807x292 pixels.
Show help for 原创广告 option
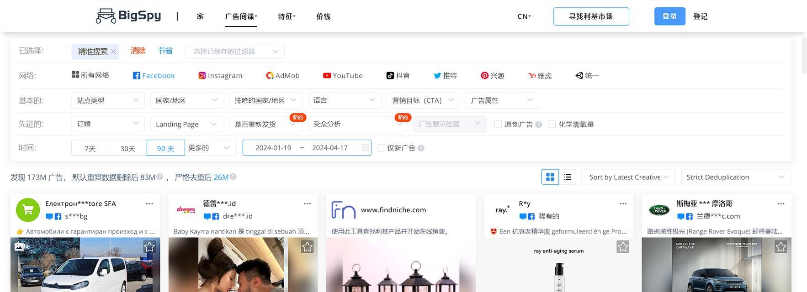pyautogui.click(x=538, y=125)
